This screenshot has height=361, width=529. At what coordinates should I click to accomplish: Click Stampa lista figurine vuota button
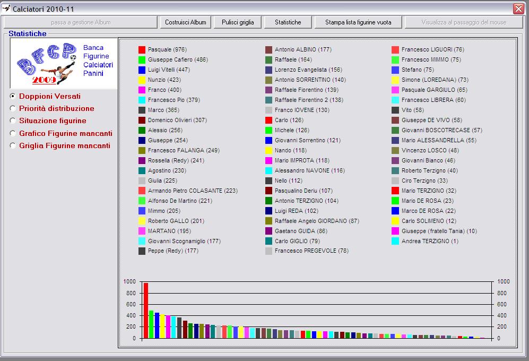click(x=358, y=22)
